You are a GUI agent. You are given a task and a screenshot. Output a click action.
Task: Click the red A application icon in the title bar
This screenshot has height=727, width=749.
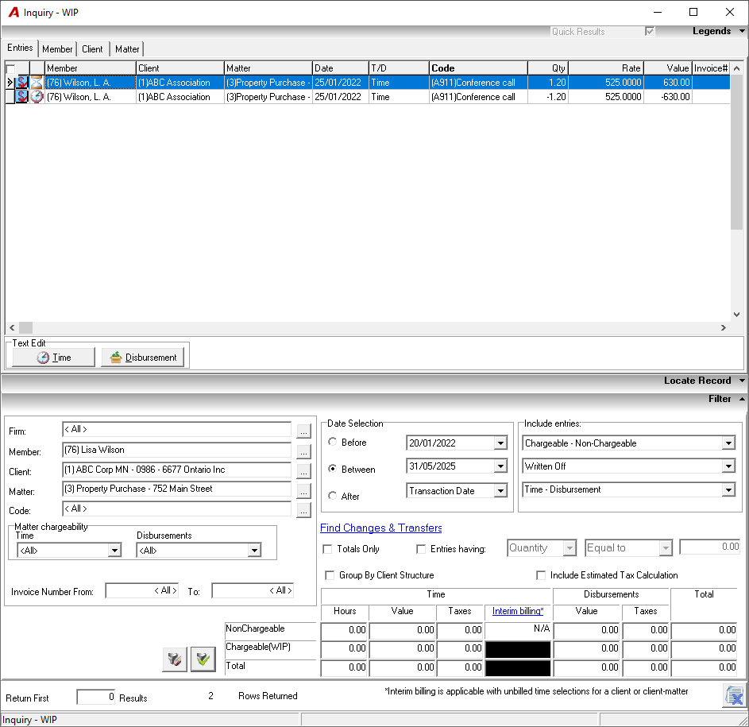coord(14,13)
